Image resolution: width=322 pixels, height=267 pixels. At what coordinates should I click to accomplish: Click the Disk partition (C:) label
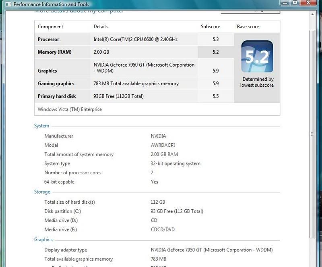click(63, 211)
